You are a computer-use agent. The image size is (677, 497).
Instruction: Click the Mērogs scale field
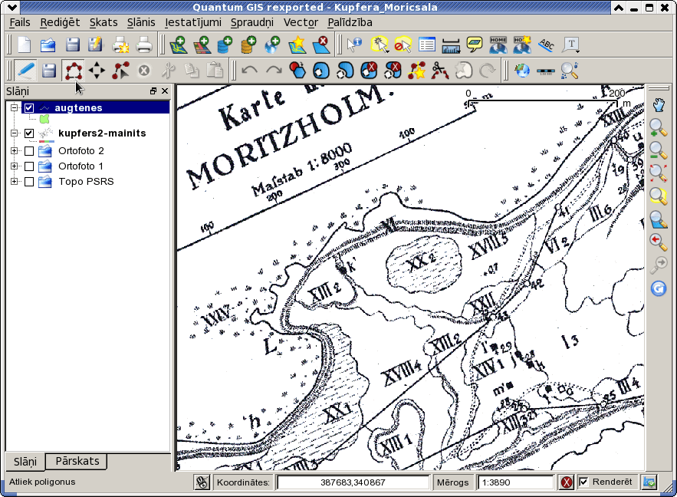[x=515, y=482]
